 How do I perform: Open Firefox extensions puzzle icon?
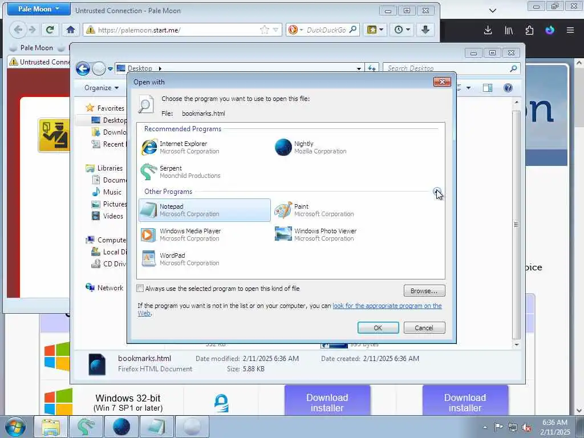coord(529,31)
